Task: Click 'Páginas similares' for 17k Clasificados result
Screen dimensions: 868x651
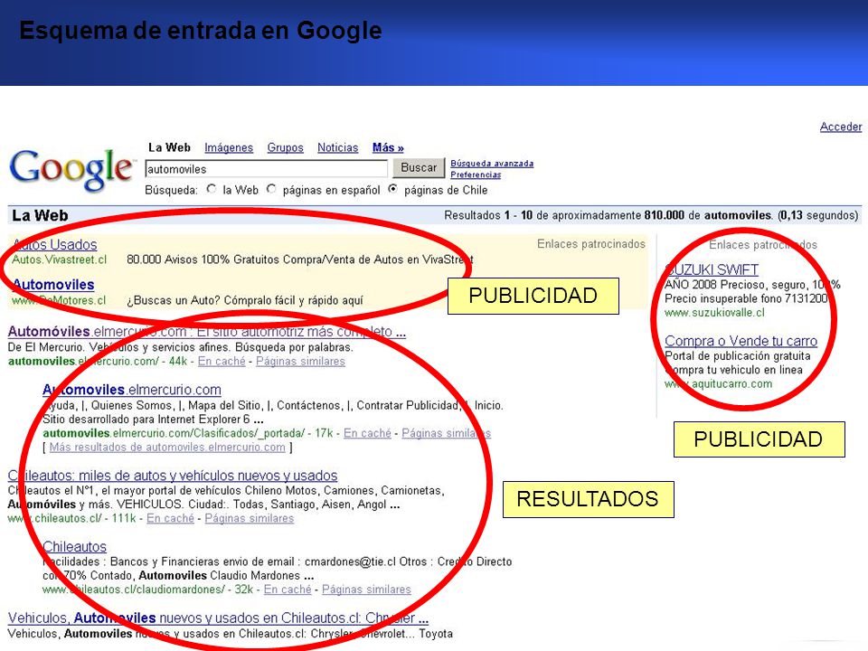Action: 446,433
